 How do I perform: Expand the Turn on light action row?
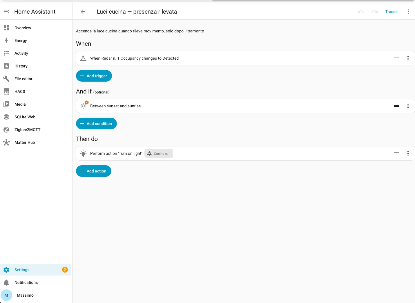(245, 153)
